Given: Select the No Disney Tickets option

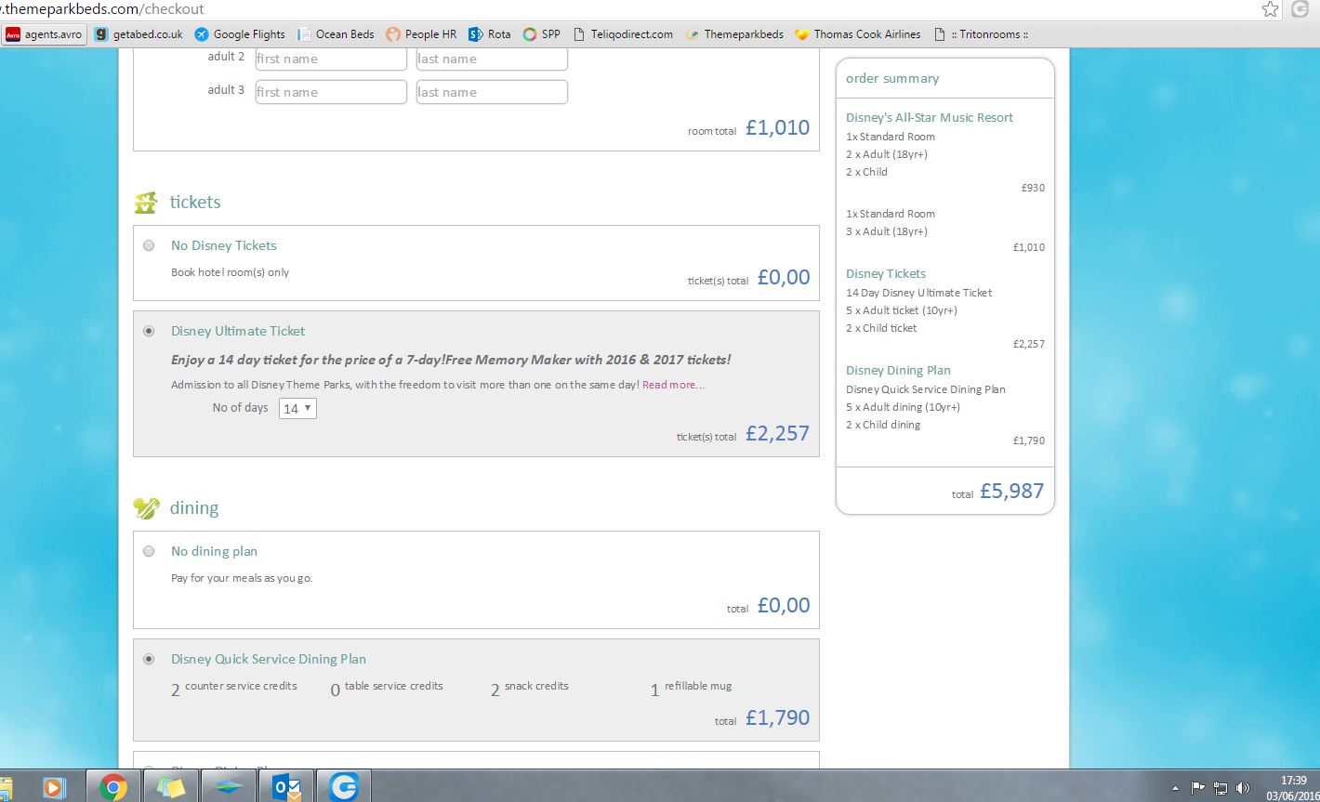Looking at the screenshot, I should coord(149,246).
